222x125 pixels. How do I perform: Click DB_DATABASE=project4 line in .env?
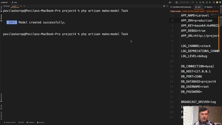point(198,82)
